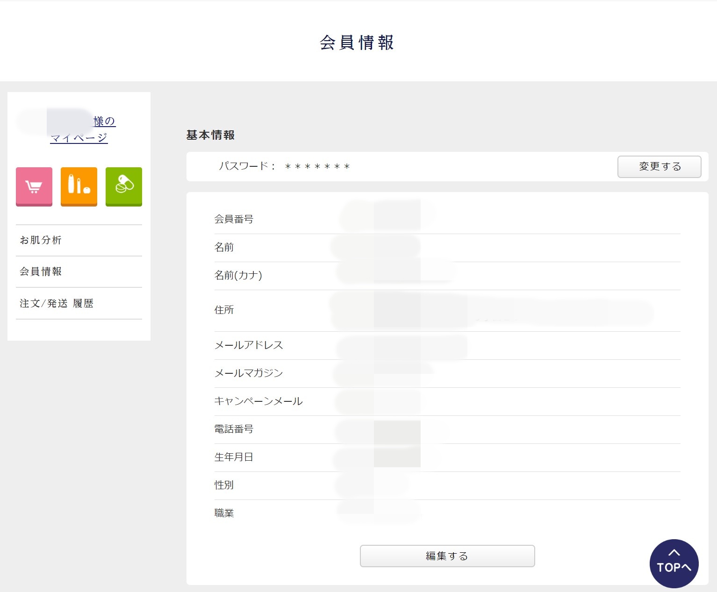Click the 住所 row label
The image size is (717, 592).
pyautogui.click(x=224, y=310)
